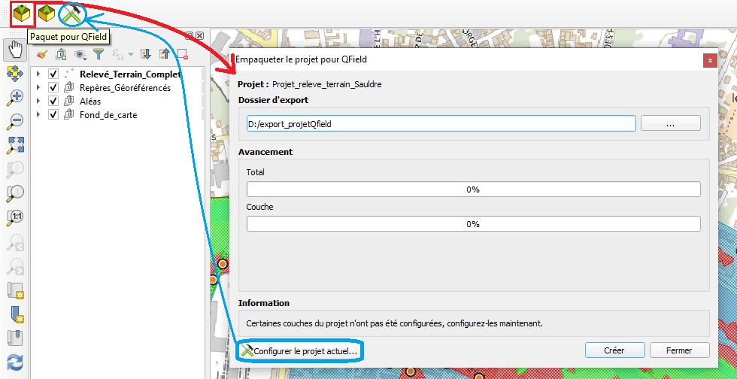The image size is (737, 379).
Task: Open the Manage Map Themes eye icon
Action: (x=80, y=55)
